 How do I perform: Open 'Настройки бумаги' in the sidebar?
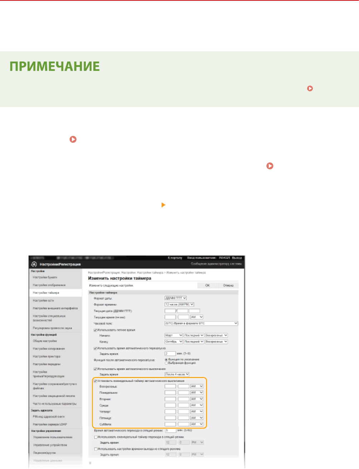(45, 277)
